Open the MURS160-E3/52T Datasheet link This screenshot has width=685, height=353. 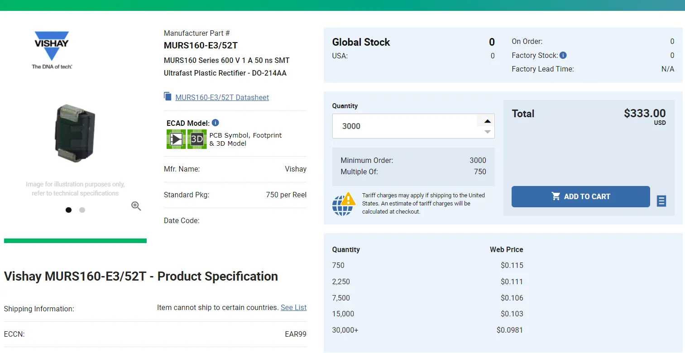[x=222, y=97]
